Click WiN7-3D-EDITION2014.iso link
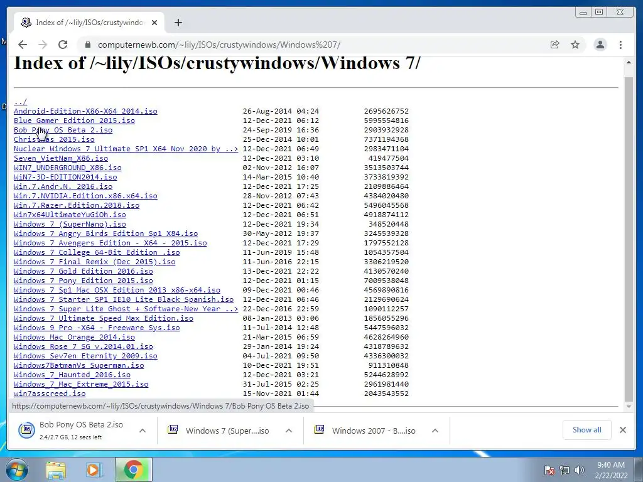Viewport: 643px width, 482px height. [x=65, y=177]
